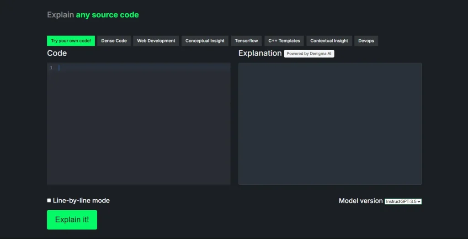Enable Line-by-line mode checkbox

49,201
